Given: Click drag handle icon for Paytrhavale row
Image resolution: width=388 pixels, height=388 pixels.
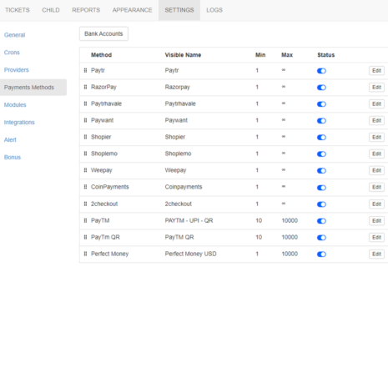Looking at the screenshot, I should [x=85, y=103].
